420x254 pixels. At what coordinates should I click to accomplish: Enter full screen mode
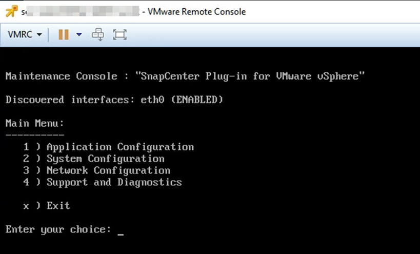pyautogui.click(x=119, y=35)
